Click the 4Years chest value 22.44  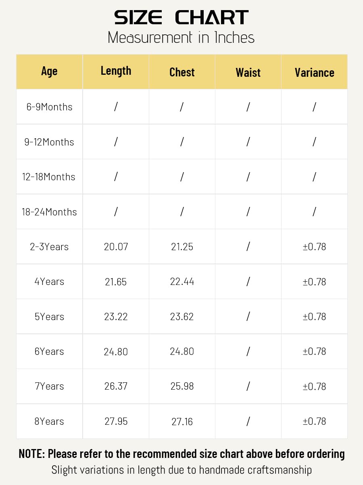tap(182, 282)
